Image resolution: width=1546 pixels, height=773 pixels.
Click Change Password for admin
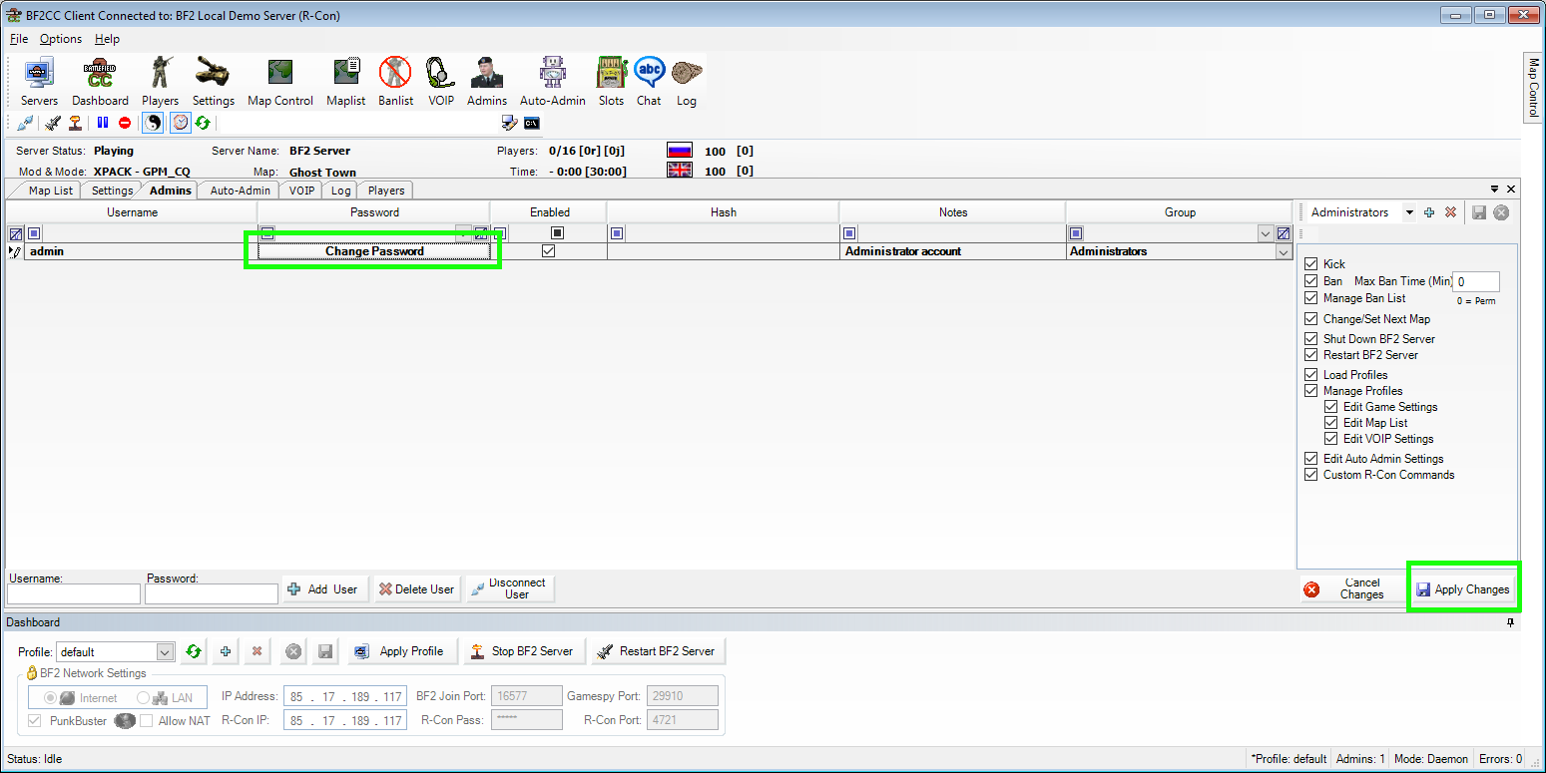coord(374,251)
